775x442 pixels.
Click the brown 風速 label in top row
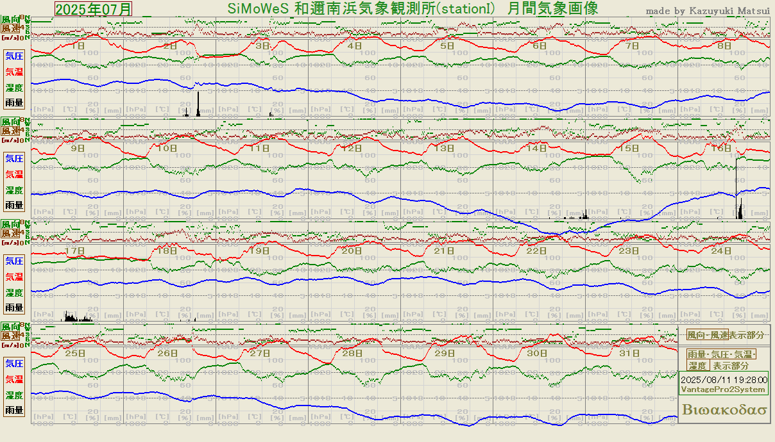click(11, 29)
